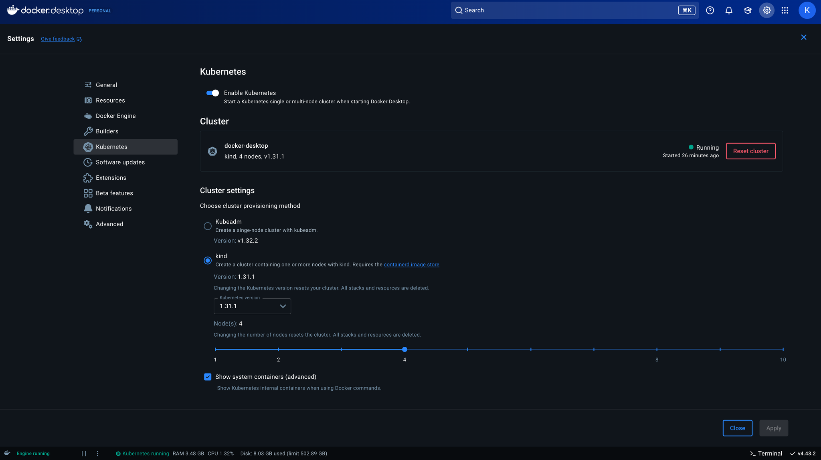Click the Advanced gears icon in the sidebar
The width and height of the screenshot is (821, 460).
coord(88,224)
